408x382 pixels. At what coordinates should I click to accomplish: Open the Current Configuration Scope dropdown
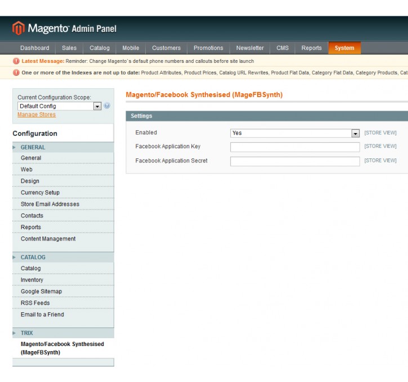pyautogui.click(x=59, y=106)
